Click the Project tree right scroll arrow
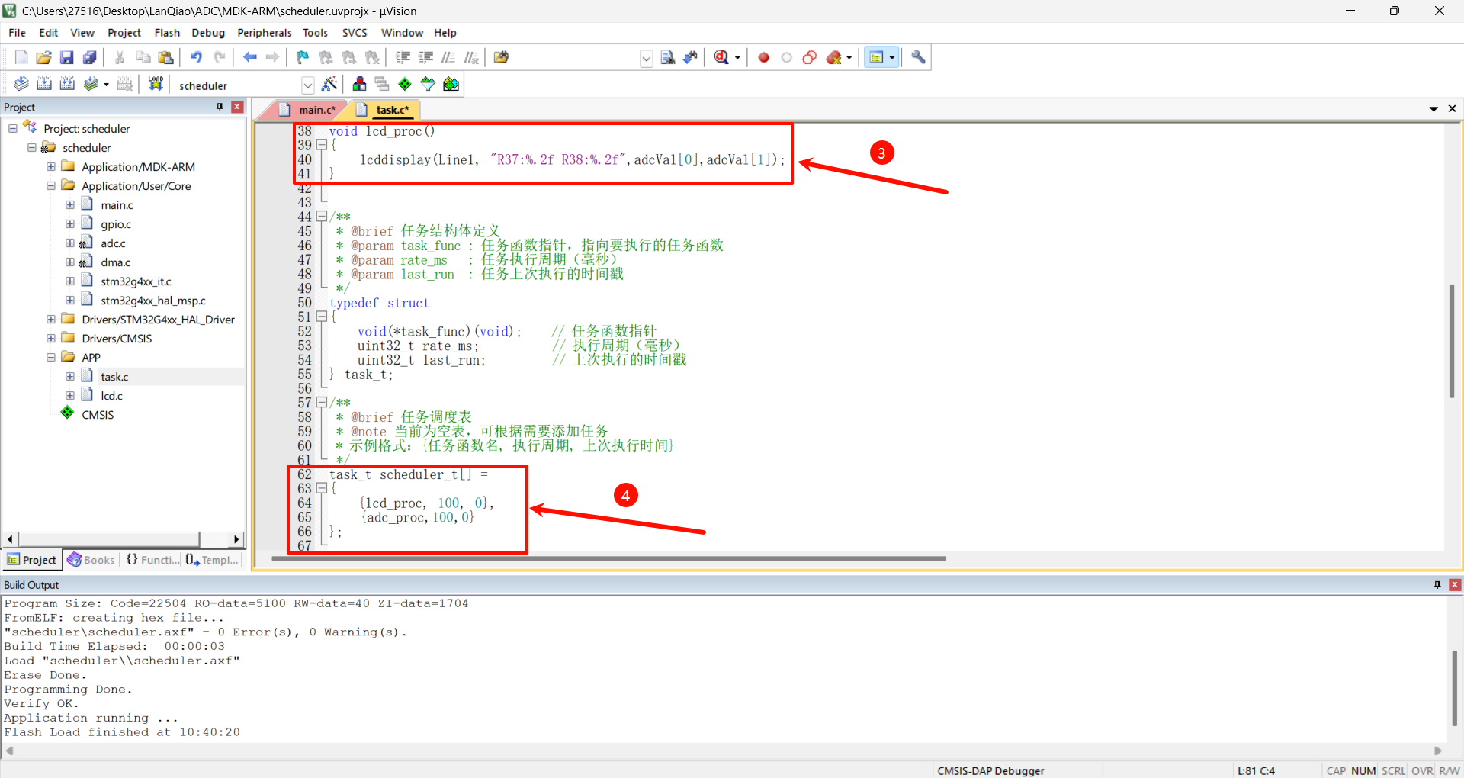This screenshot has width=1464, height=778. [236, 539]
